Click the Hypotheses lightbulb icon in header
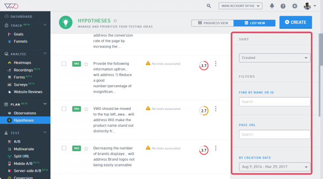 pyautogui.click(x=66, y=22)
